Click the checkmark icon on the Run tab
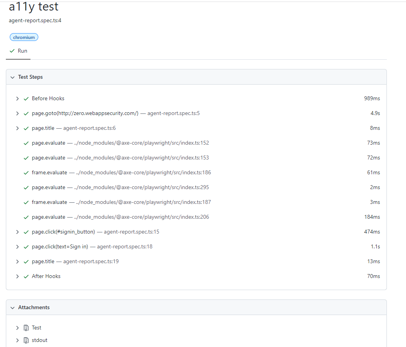The image size is (406, 347). [11, 51]
